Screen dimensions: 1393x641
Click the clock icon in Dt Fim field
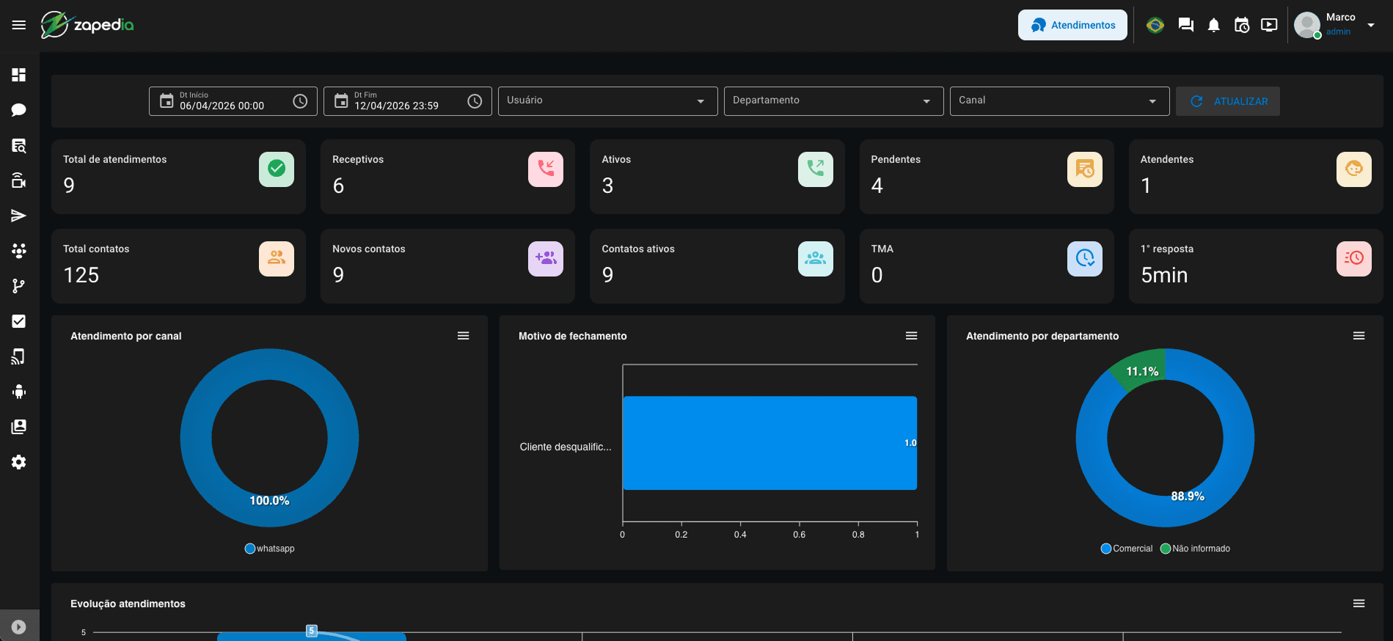tap(475, 101)
